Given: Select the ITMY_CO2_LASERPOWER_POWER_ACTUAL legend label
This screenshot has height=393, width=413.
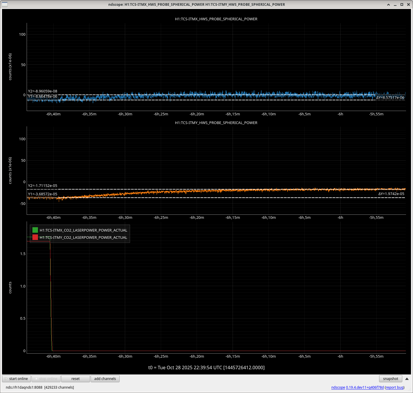Looking at the screenshot, I should (x=83, y=237).
